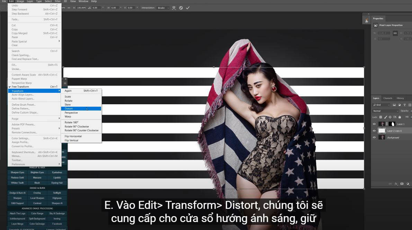
Task: Close the floating plugin panel
Action: (x=65, y=79)
